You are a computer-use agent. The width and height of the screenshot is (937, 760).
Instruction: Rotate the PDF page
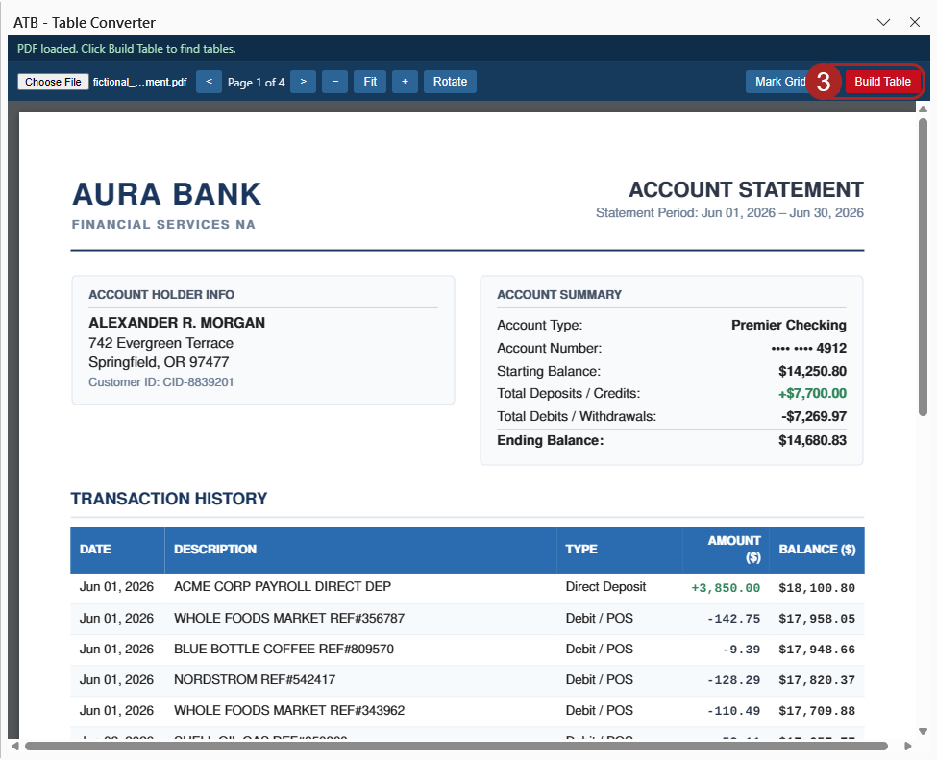coord(450,82)
